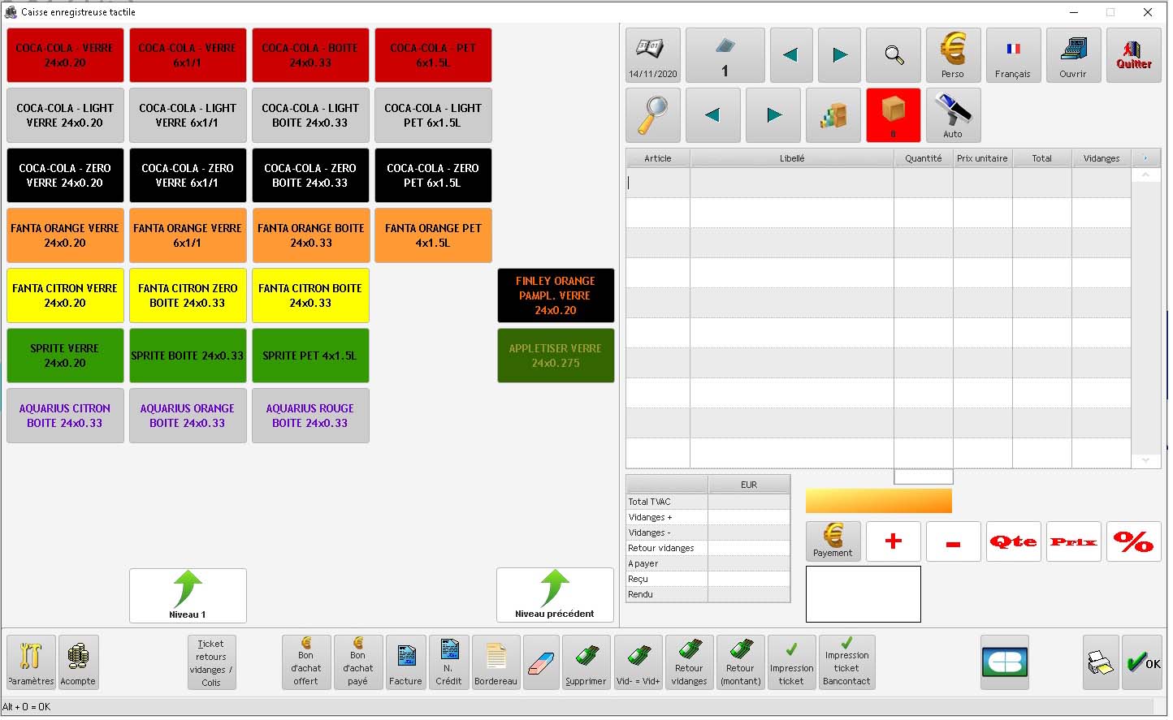Click the Supprimer button
This screenshot has width=1173, height=720.
click(586, 662)
